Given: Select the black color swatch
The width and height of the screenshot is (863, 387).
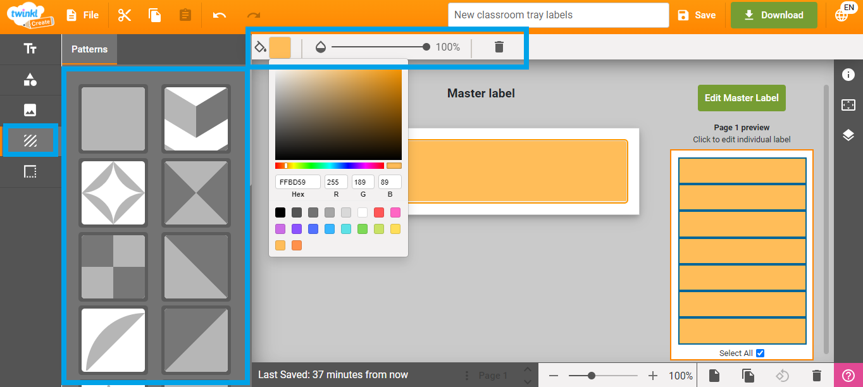Looking at the screenshot, I should point(280,212).
